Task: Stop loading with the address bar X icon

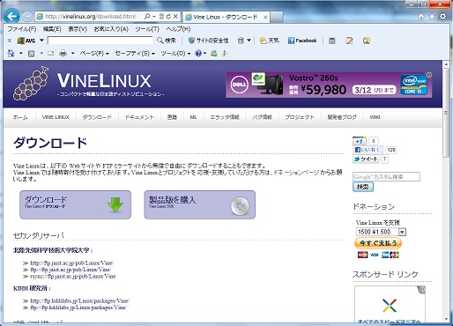Action: [175, 17]
